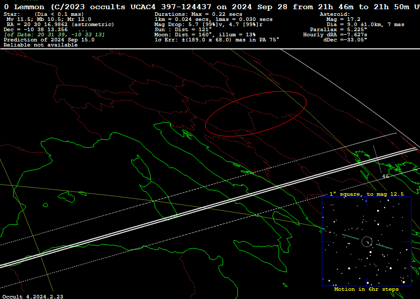Click 'Dia = 9.0 ±1.0km, 7 mas' line
420x299 pixels.
click(365, 25)
